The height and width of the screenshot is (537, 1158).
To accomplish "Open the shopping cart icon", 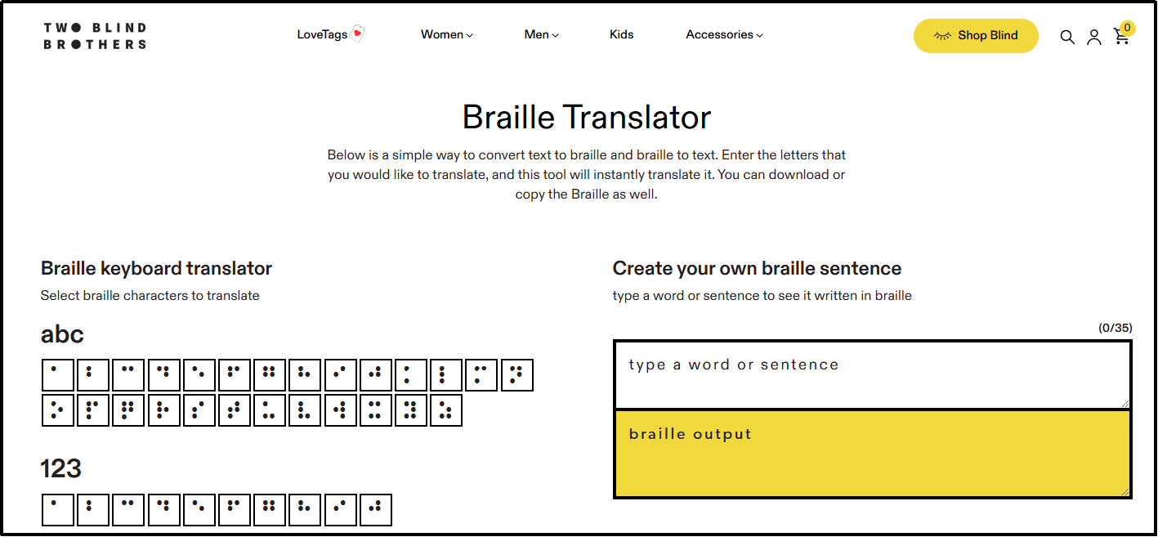I will pyautogui.click(x=1121, y=38).
